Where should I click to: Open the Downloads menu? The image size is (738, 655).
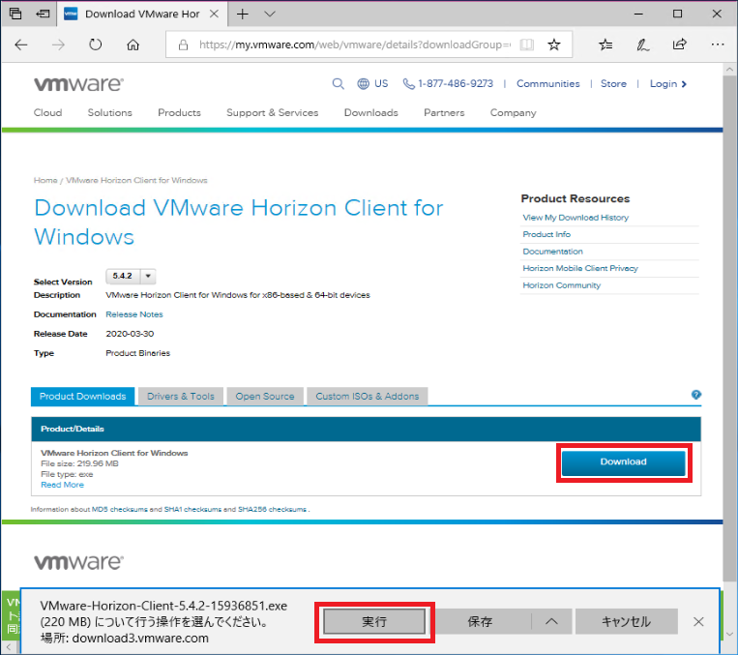click(370, 112)
